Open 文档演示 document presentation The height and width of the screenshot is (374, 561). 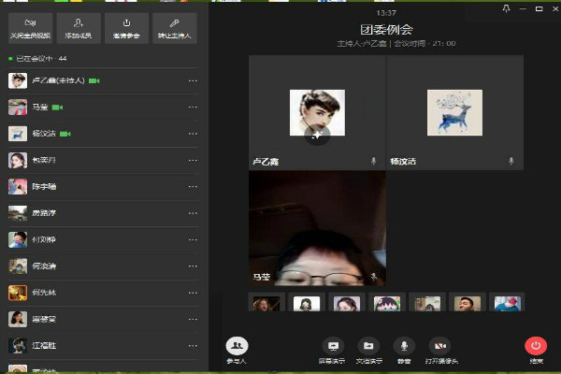(x=369, y=347)
